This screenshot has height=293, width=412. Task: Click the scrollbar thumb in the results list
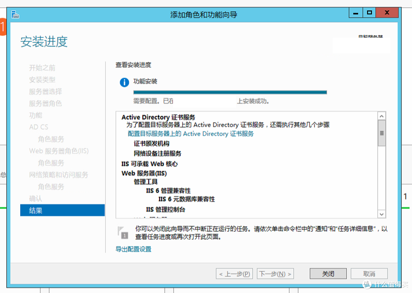pos(381,133)
